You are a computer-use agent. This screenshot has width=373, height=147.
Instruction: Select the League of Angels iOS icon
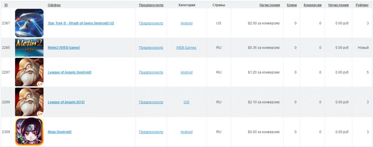coord(29,102)
